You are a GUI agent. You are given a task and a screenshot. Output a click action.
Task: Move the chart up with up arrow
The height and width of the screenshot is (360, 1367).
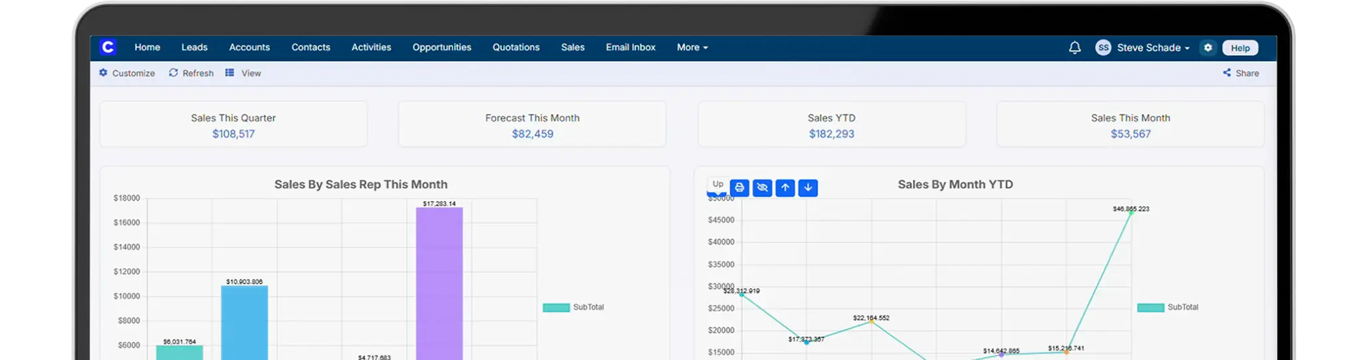pos(785,188)
